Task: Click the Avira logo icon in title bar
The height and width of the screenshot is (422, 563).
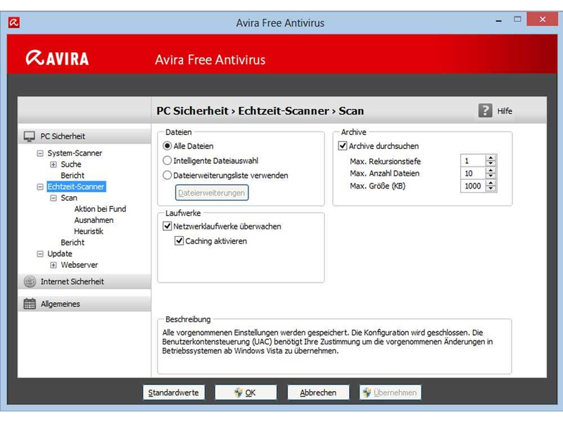Action: click(14, 23)
